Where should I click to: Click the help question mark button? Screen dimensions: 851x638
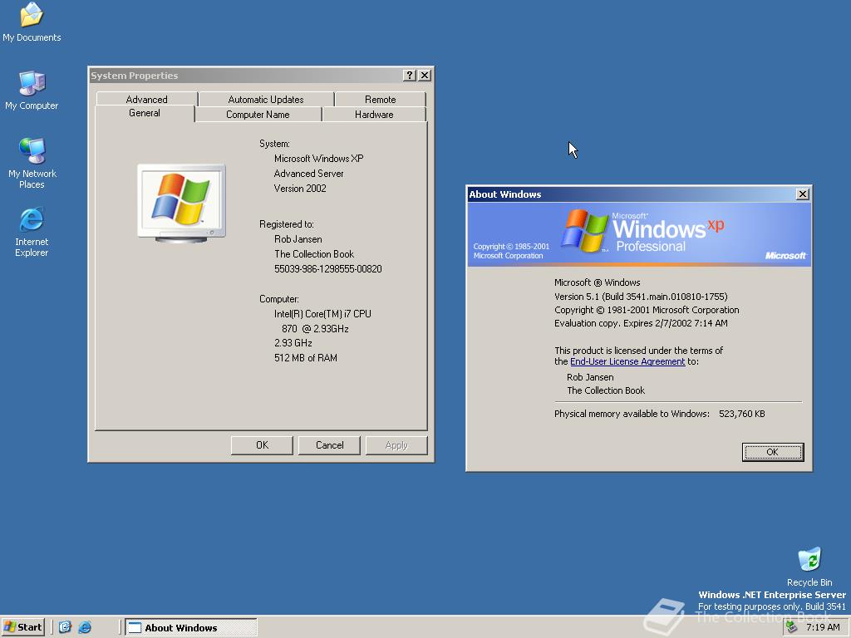(x=410, y=76)
